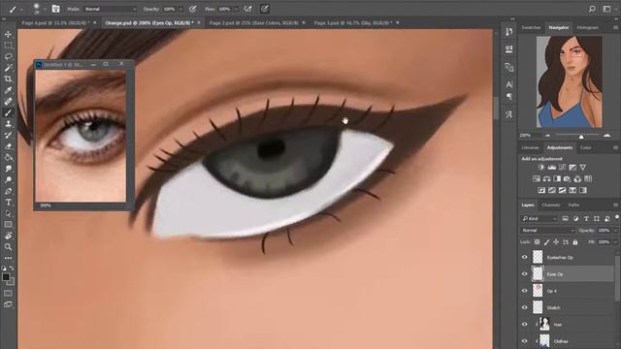Select the Eraser tool
The width and height of the screenshot is (621, 349).
click(8, 146)
